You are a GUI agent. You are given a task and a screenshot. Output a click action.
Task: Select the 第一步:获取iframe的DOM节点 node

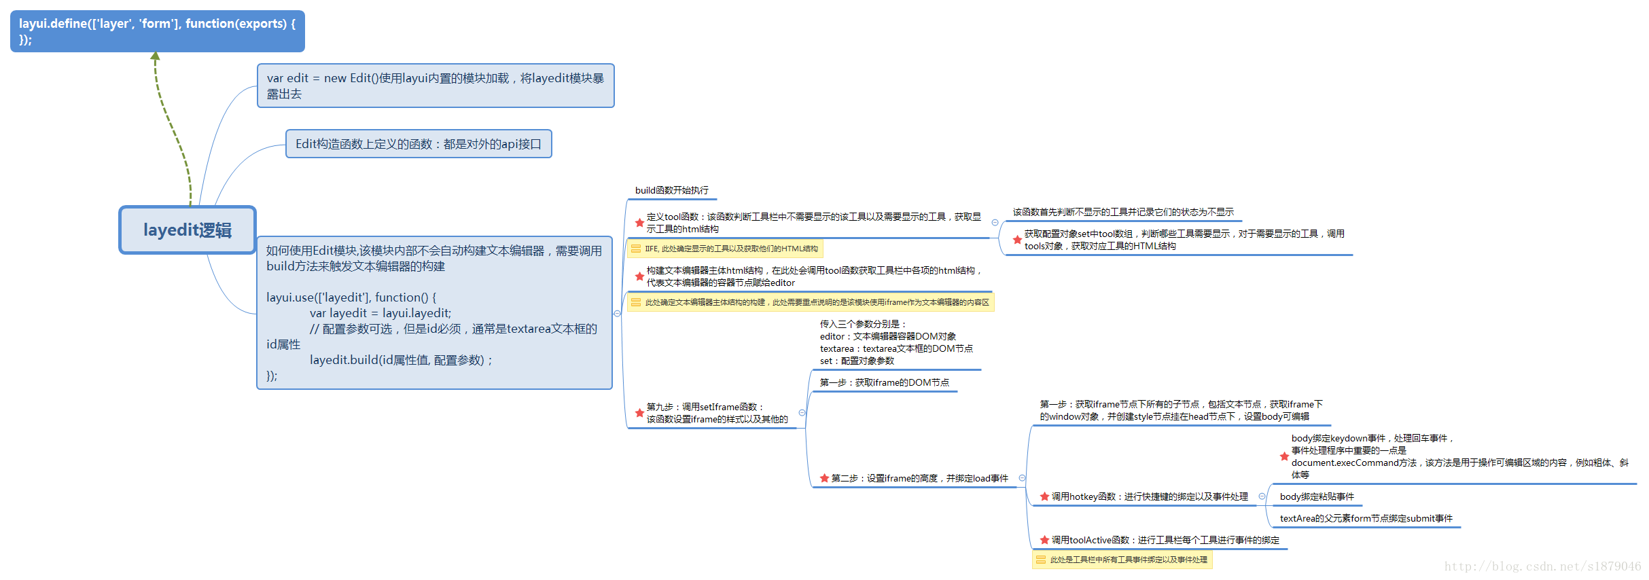click(885, 383)
